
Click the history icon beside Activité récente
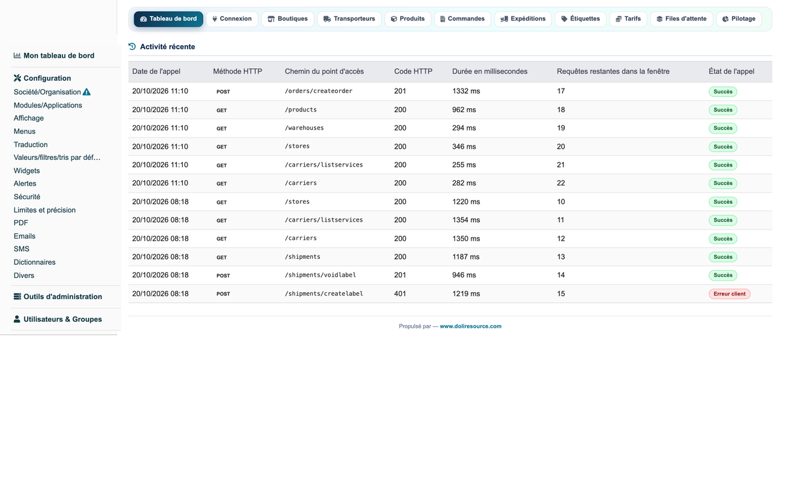(x=132, y=47)
